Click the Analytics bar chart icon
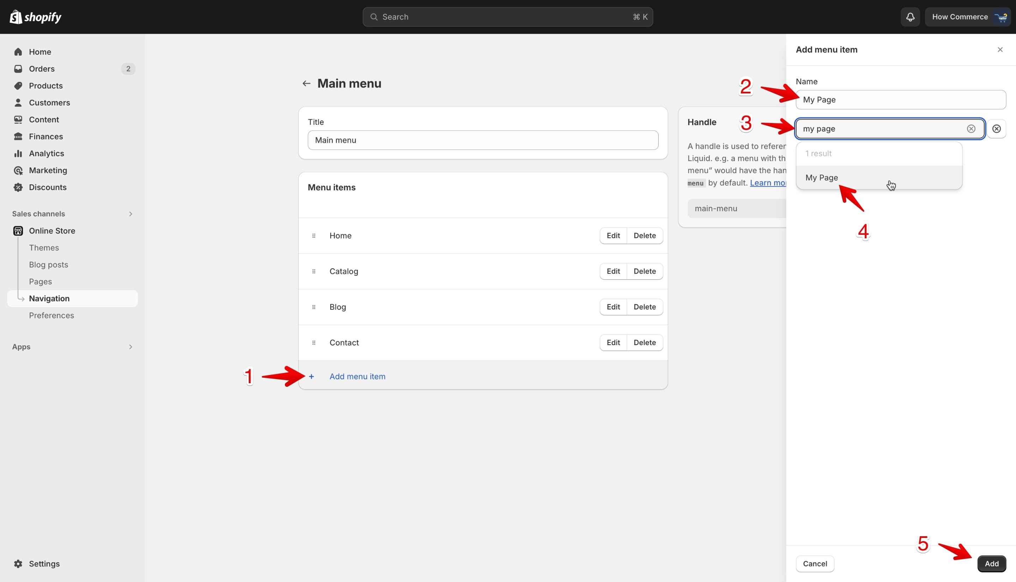This screenshot has width=1016, height=582. [x=18, y=153]
